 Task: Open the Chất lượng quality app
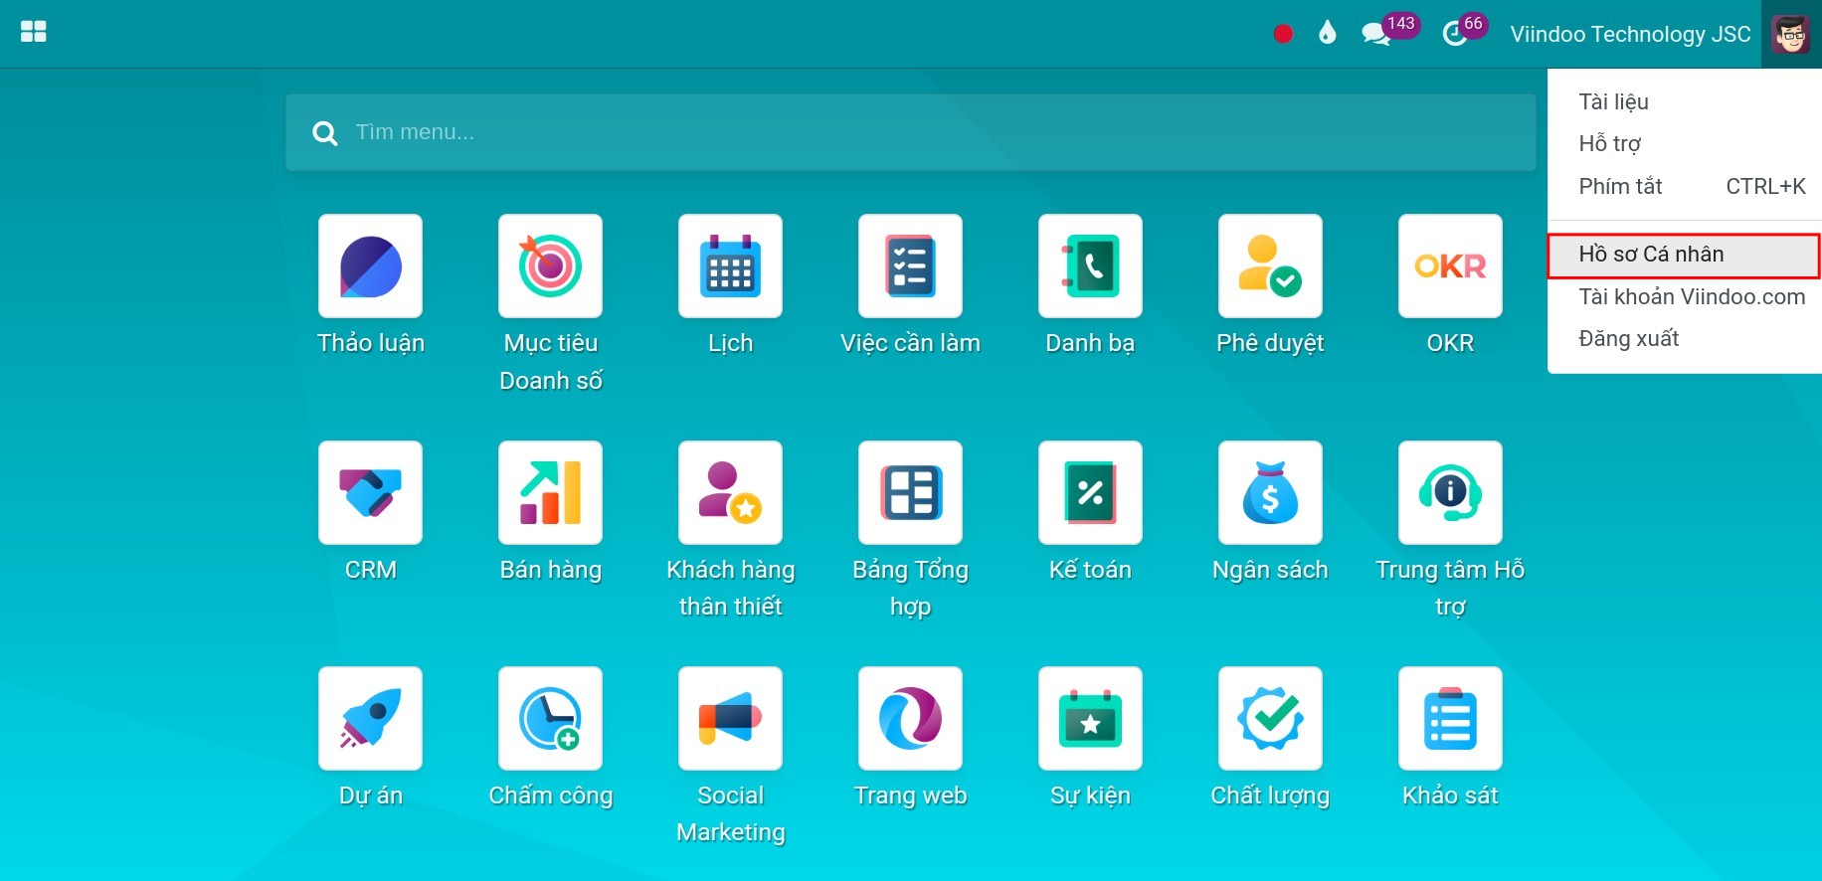click(x=1270, y=718)
